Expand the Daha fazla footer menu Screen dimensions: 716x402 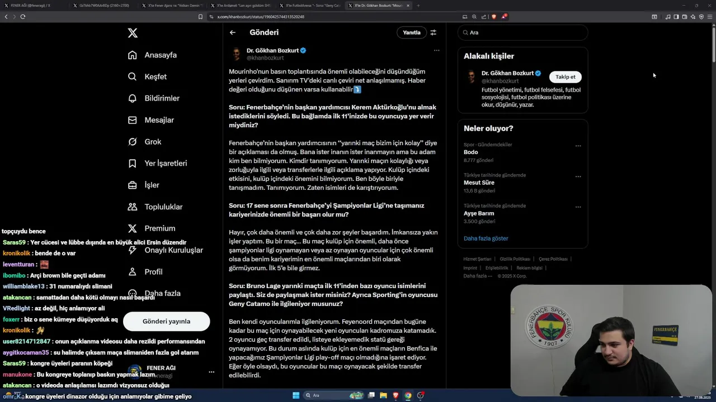coord(478,276)
